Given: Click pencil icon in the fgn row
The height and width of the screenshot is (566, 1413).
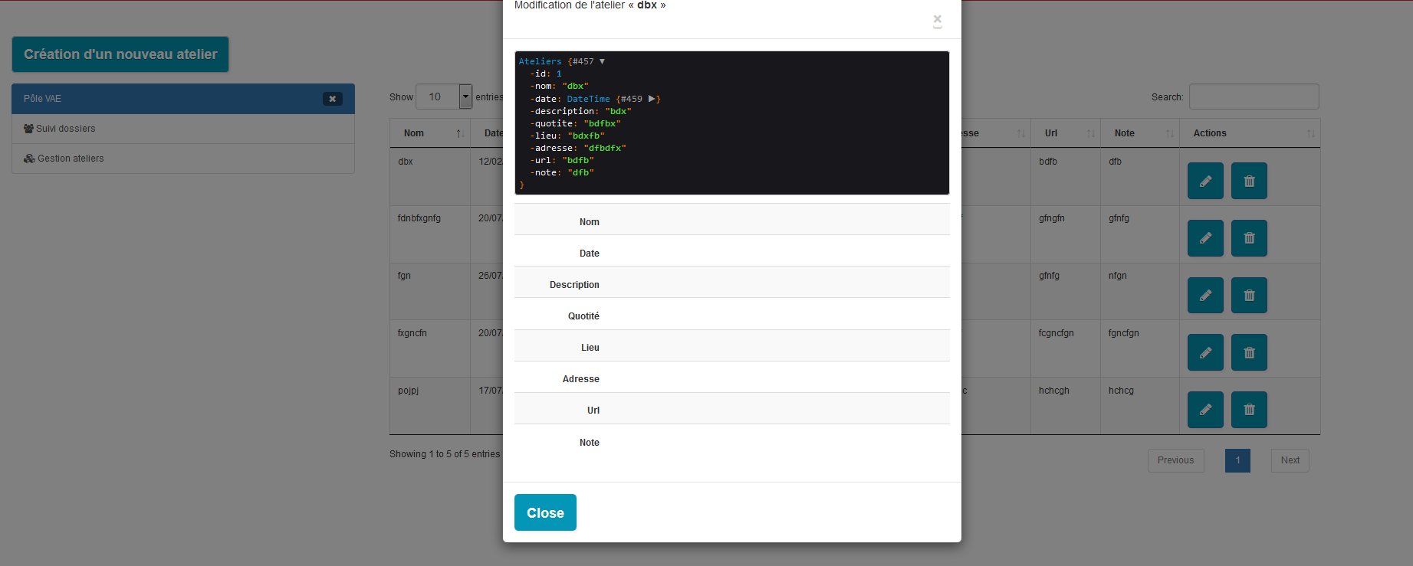Looking at the screenshot, I should 1204,296.
